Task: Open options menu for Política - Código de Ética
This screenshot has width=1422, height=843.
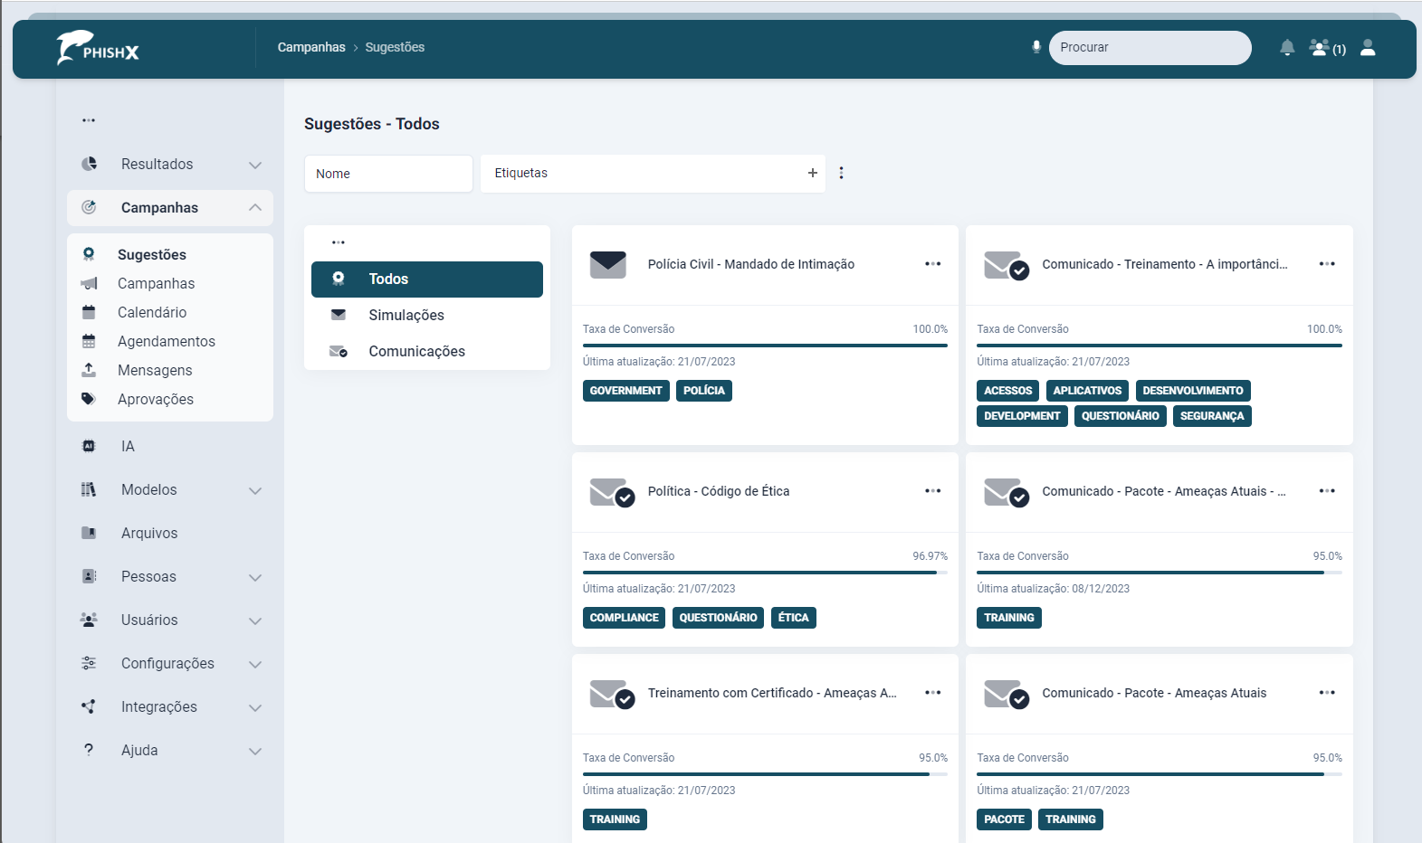Action: pyautogui.click(x=933, y=491)
